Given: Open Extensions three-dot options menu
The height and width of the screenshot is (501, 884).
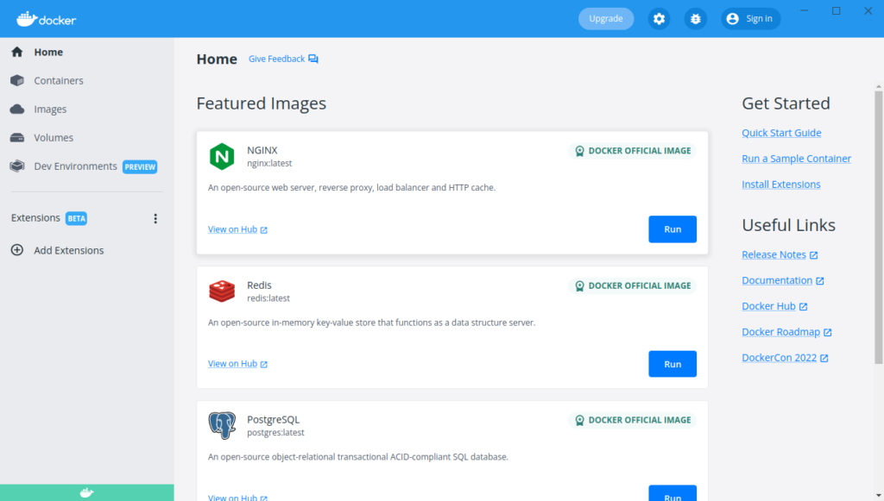Looking at the screenshot, I should (155, 218).
